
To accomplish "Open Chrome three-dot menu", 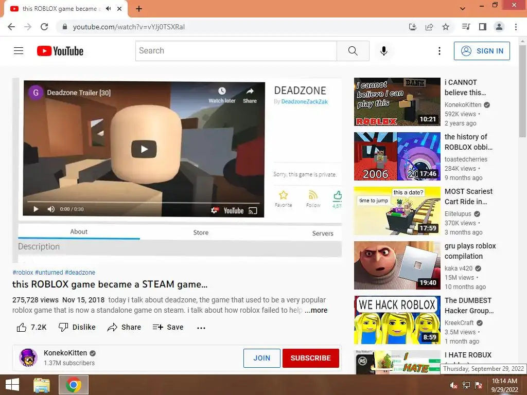I will [x=516, y=27].
